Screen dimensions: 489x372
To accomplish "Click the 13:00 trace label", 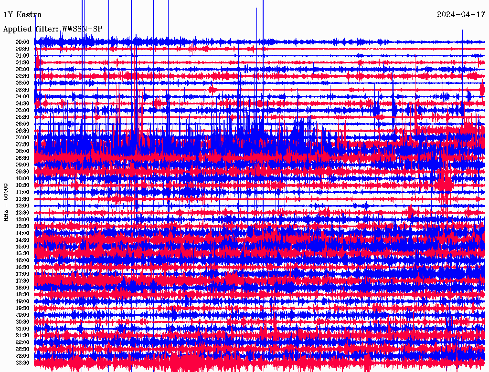I will 22,219.
